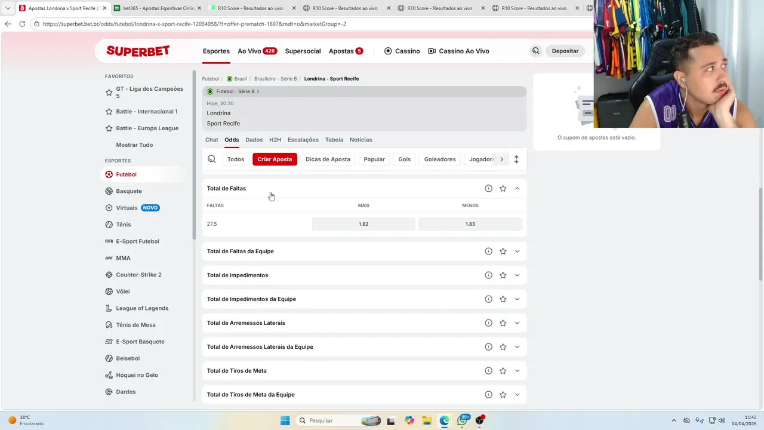Favorite Total de Faltas da Equipe market
Screen dimensions: 764x430
503,251
